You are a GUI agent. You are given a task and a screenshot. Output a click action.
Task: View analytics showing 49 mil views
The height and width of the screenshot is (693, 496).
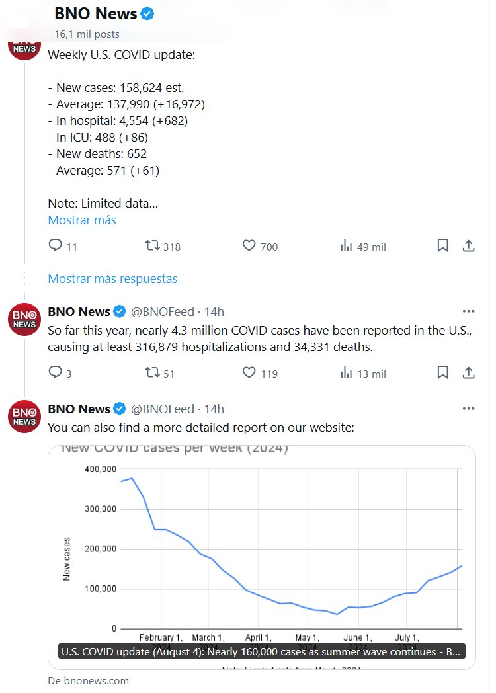click(x=347, y=246)
